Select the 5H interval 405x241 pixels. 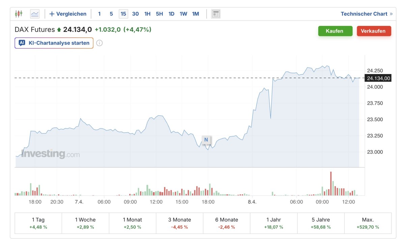tap(159, 14)
